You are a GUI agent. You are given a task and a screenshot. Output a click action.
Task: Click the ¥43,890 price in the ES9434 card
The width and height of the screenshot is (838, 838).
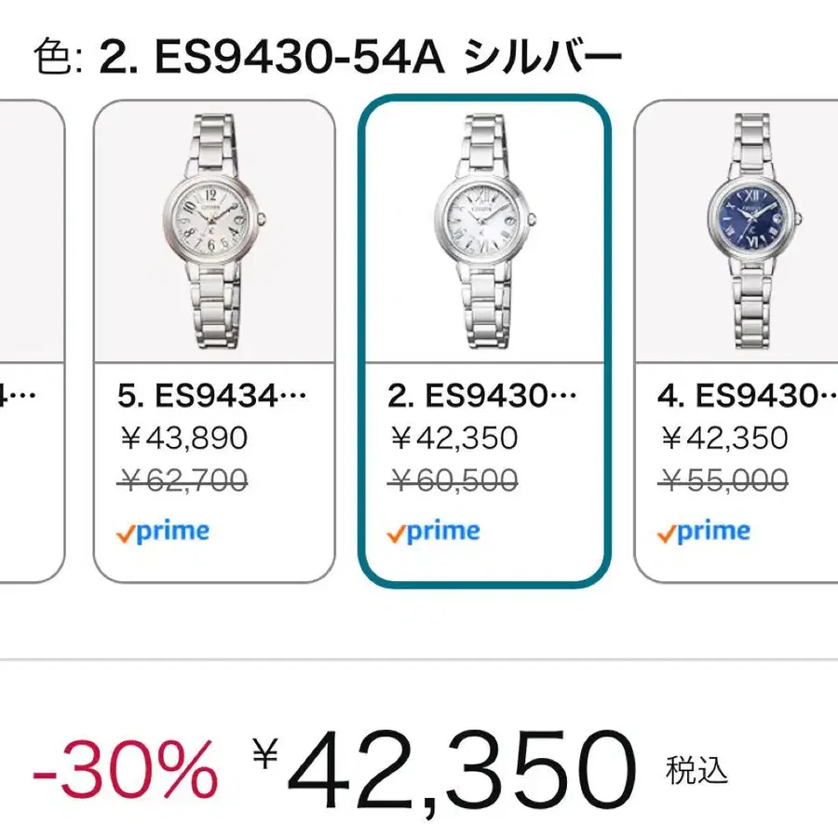(x=183, y=438)
